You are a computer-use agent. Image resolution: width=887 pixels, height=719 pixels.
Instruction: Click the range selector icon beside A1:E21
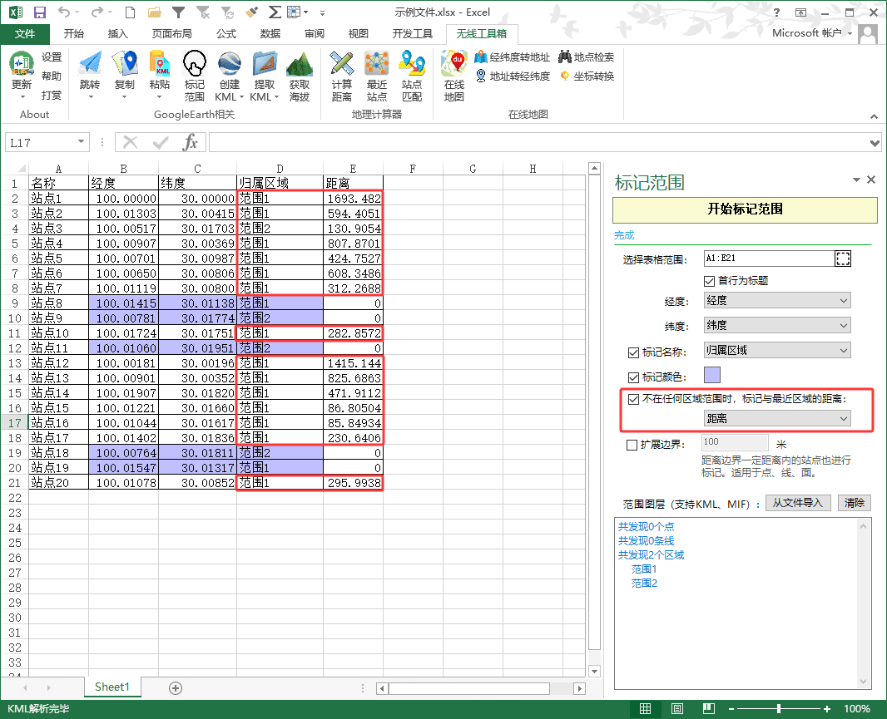(x=842, y=259)
